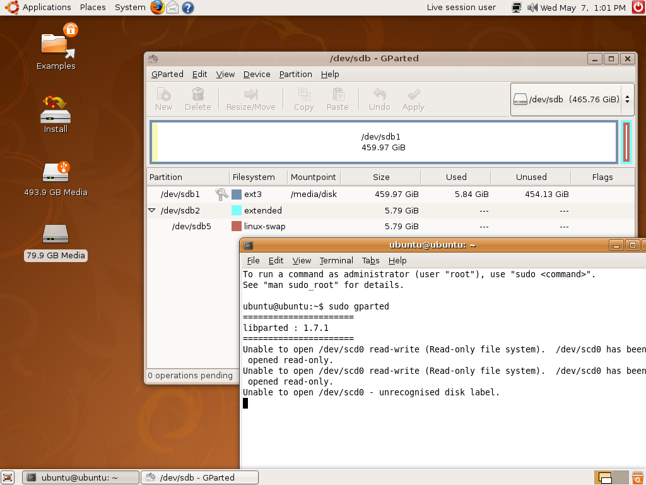This screenshot has height=485, width=646.
Task: Select the /dev/sdb1 row in partition list
Action: coord(390,195)
